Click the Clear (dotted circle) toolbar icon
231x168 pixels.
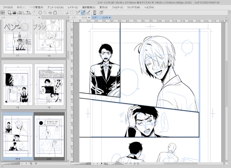[40, 13]
